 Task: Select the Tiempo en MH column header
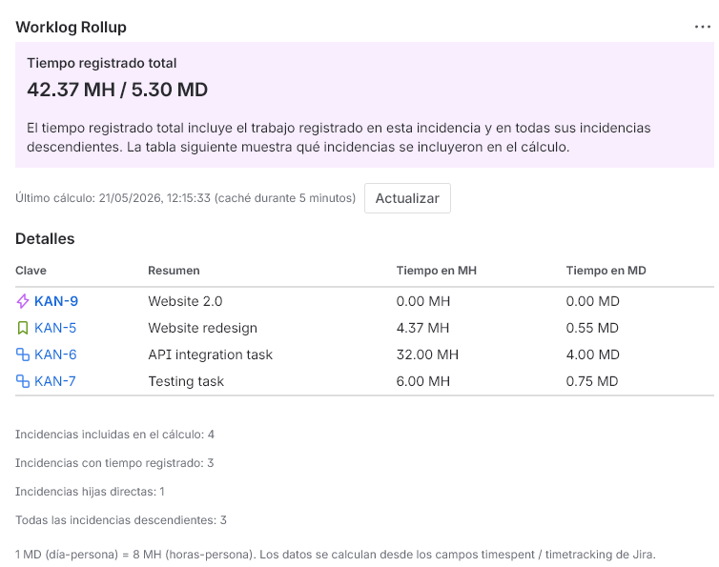pyautogui.click(x=437, y=271)
